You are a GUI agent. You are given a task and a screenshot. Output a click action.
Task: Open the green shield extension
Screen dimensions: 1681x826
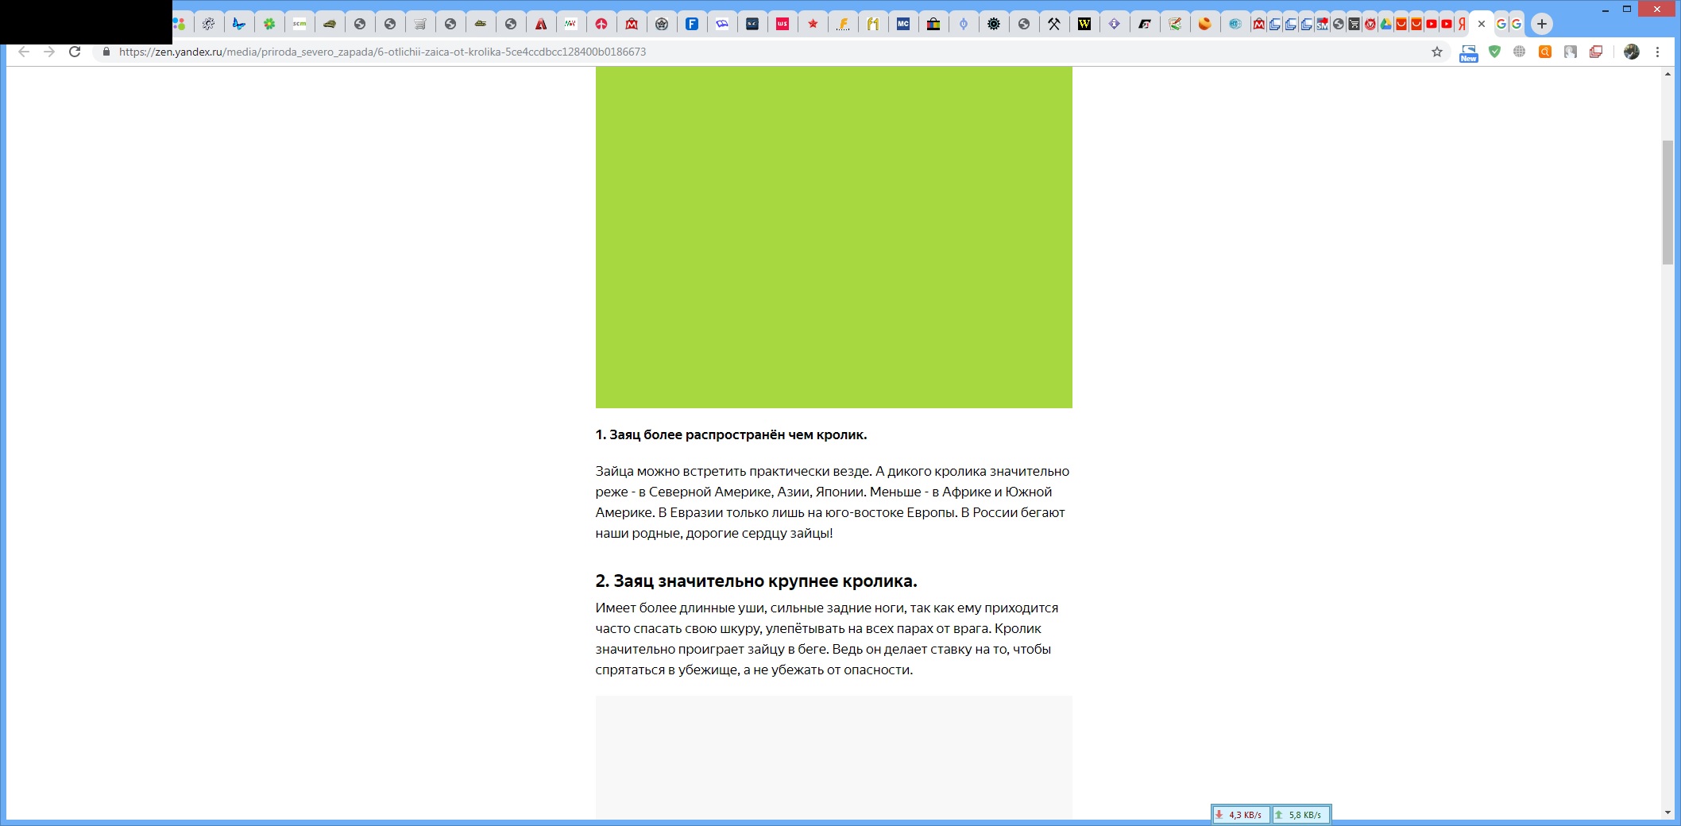tap(1494, 52)
